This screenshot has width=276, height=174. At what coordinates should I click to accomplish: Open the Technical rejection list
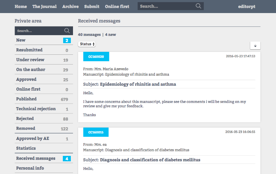pos(36,109)
